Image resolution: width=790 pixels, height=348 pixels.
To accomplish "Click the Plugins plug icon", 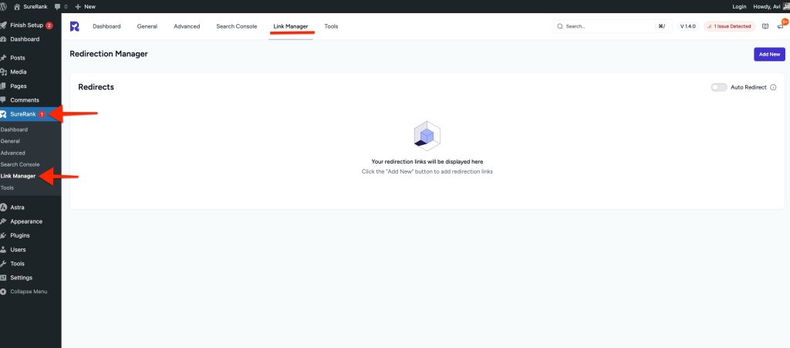I will pos(3,235).
